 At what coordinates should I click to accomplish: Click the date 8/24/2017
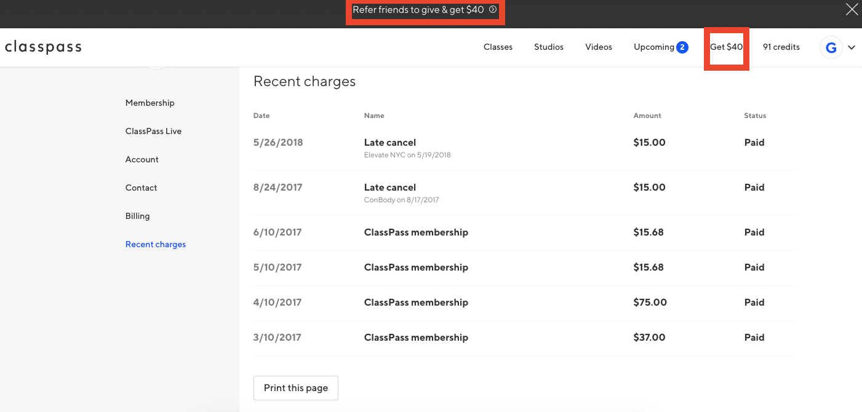(x=278, y=188)
